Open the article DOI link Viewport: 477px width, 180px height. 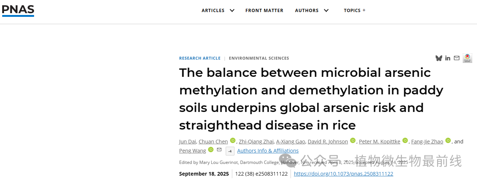click(343, 174)
